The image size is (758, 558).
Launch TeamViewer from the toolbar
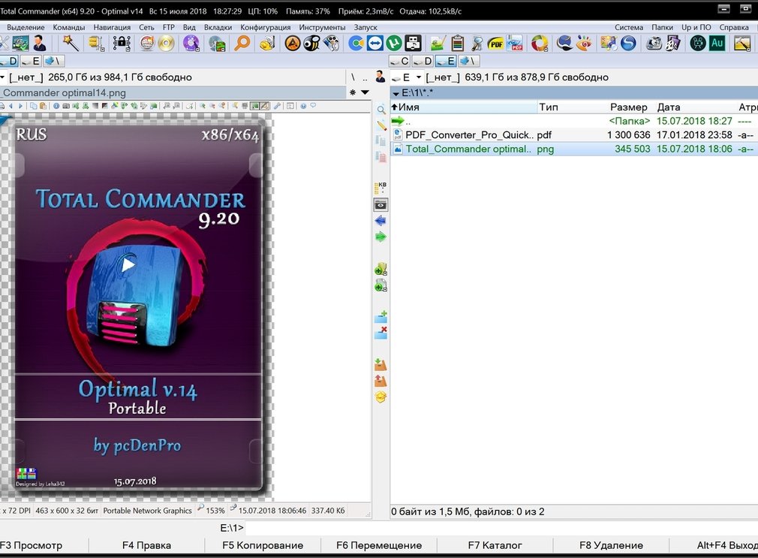(375, 44)
